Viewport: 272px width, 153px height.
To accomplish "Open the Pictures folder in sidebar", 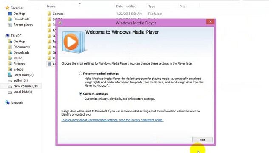I will [x=19, y=64].
